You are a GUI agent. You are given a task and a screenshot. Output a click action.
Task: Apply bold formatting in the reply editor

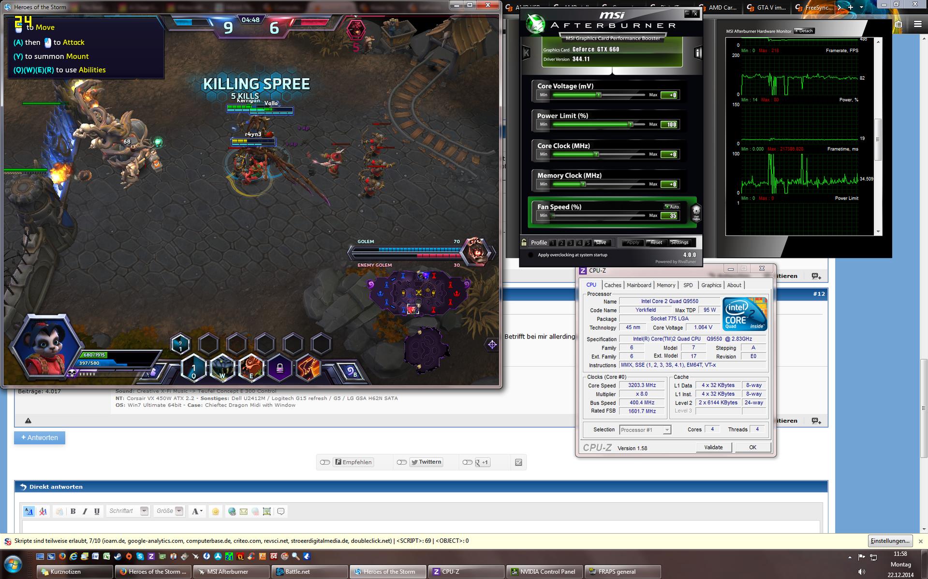tap(73, 511)
